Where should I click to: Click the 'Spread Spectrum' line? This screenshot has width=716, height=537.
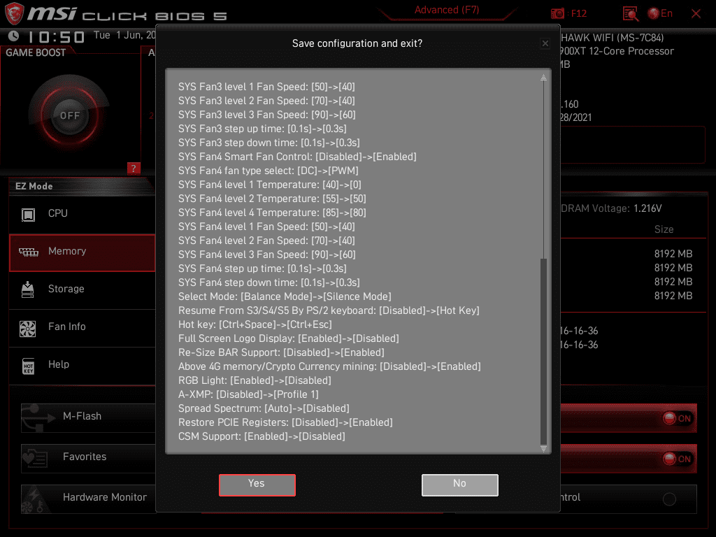coord(264,408)
